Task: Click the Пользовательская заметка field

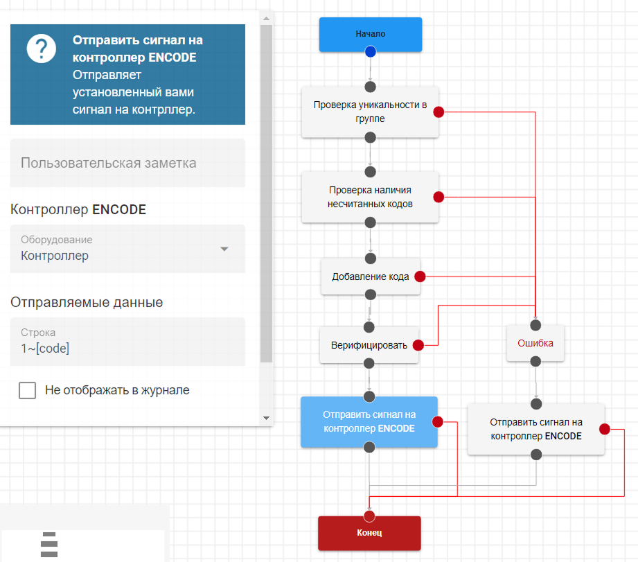Action: [127, 164]
